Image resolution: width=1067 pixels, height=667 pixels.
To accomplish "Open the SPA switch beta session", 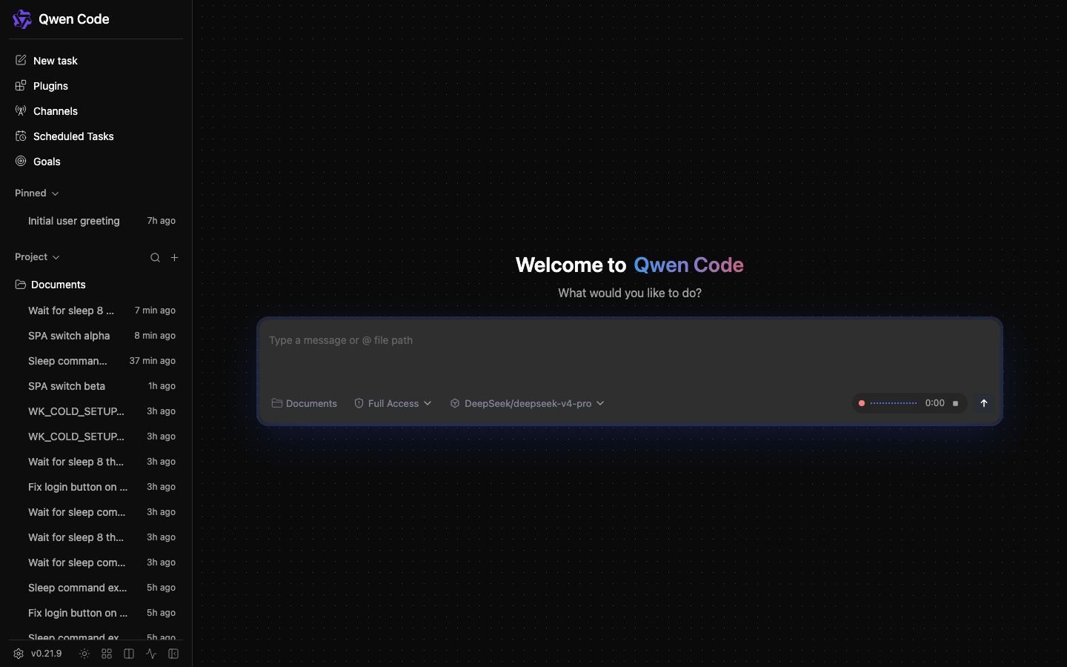I will click(x=96, y=386).
